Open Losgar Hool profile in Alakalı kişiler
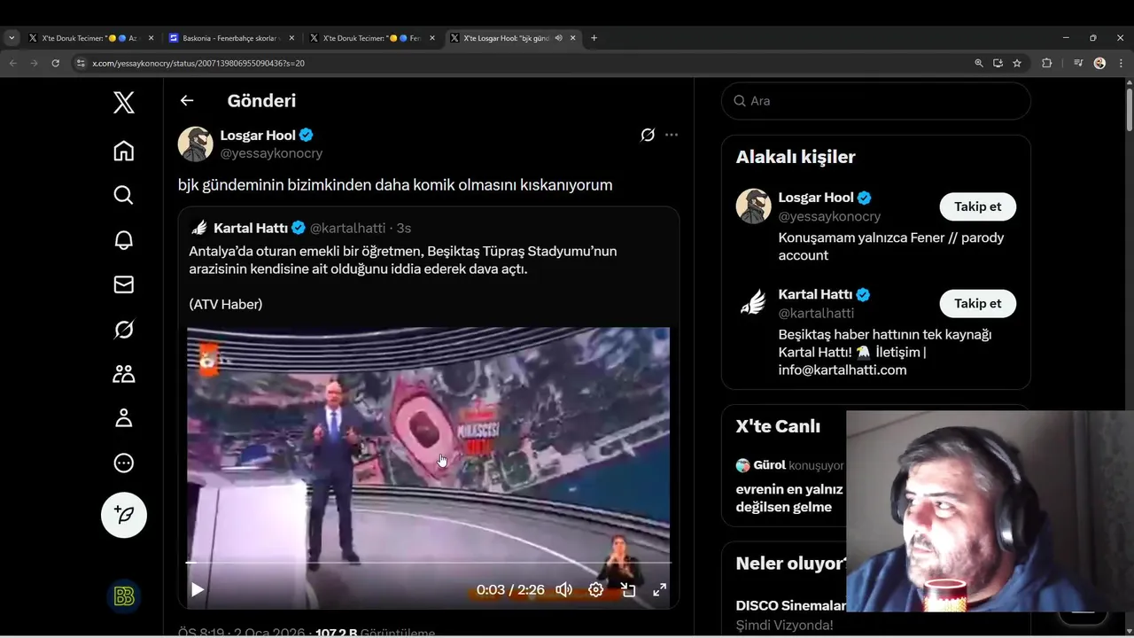 tap(815, 198)
